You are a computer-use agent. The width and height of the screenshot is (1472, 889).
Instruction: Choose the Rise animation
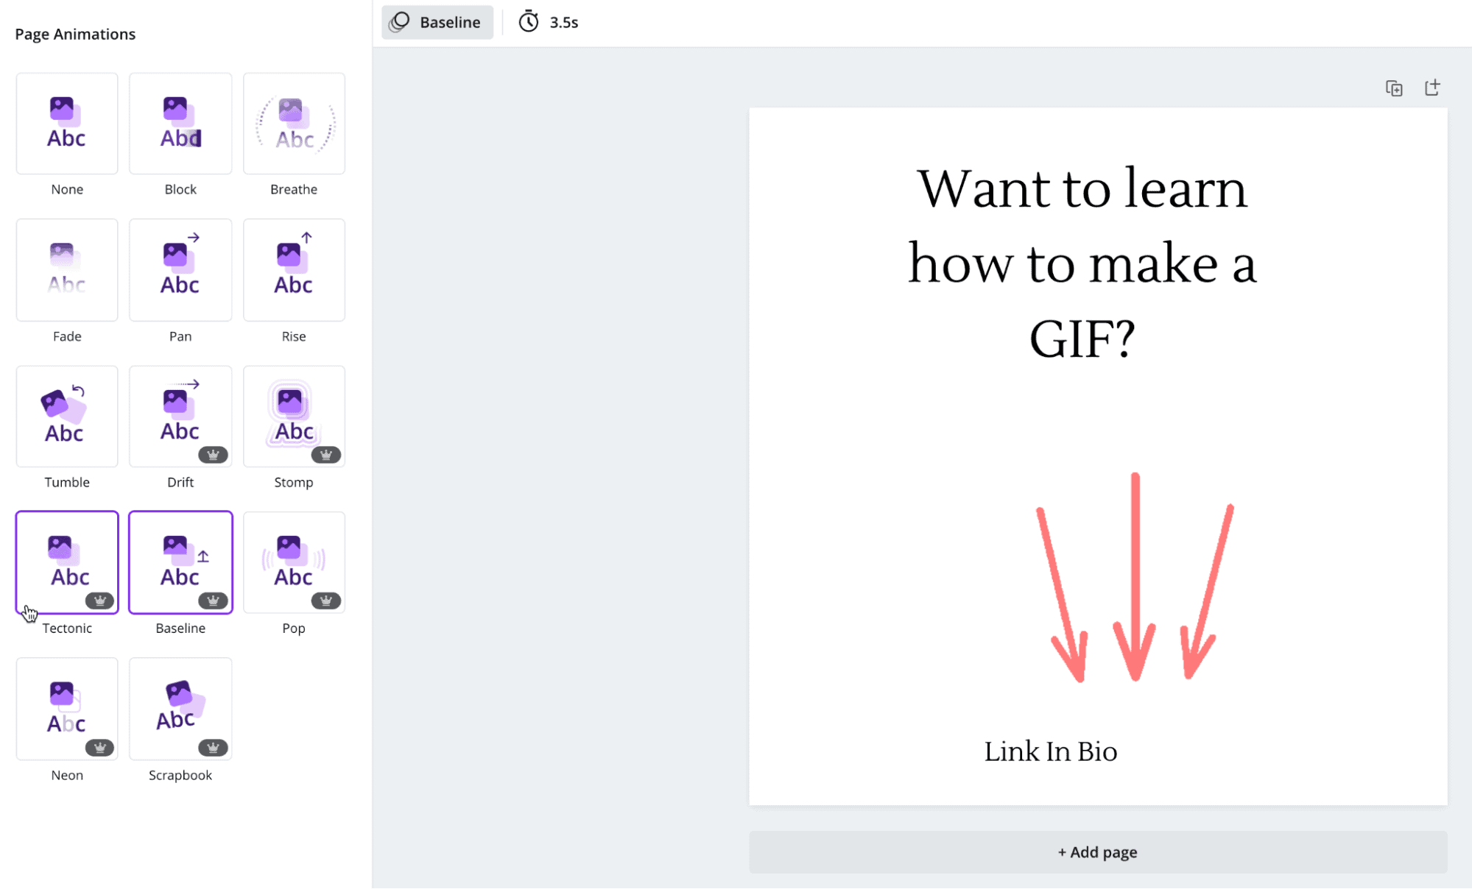294,270
